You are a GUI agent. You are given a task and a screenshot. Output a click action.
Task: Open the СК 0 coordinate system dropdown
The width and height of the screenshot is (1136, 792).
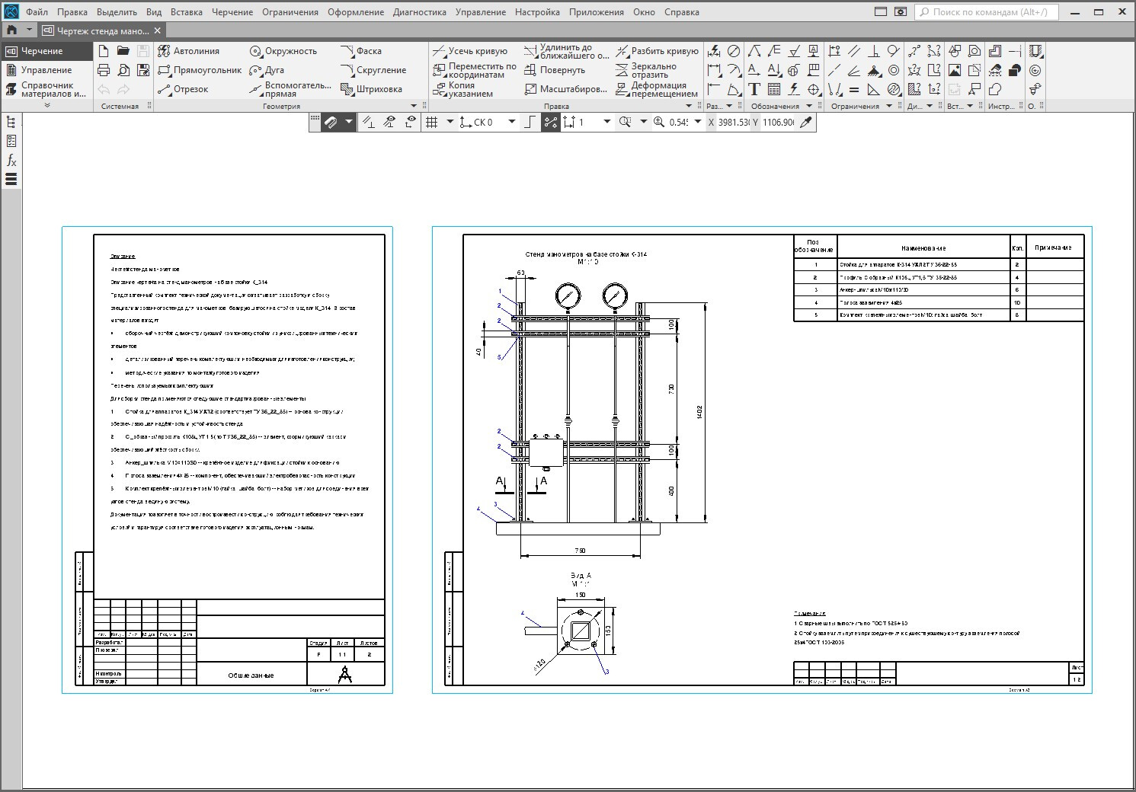[x=511, y=122]
